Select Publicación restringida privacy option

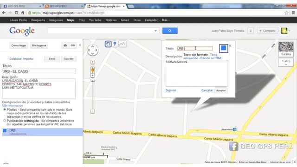(5, 121)
